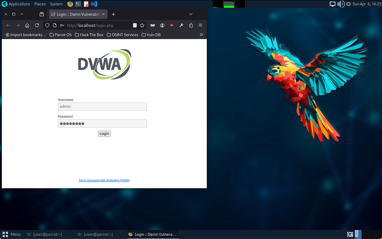Click the Username field containing admin
The width and height of the screenshot is (382, 239).
pyautogui.click(x=102, y=106)
